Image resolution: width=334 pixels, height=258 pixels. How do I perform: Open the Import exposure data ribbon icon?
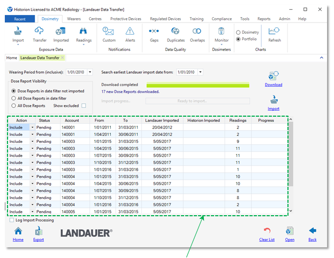18,31
